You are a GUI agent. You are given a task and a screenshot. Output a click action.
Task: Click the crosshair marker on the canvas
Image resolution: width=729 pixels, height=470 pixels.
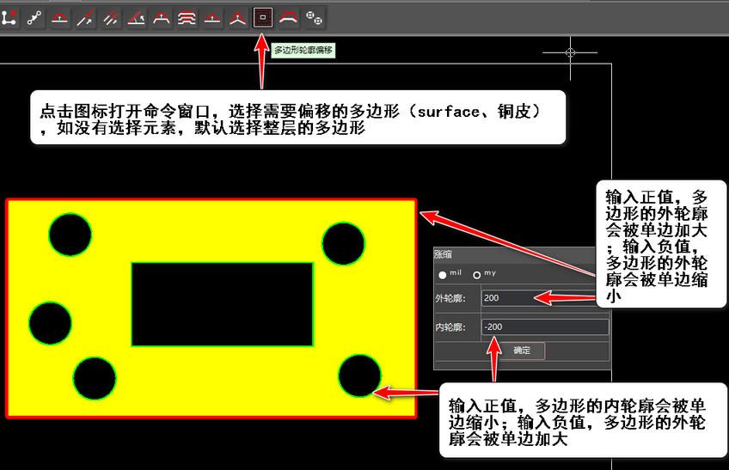pyautogui.click(x=570, y=52)
